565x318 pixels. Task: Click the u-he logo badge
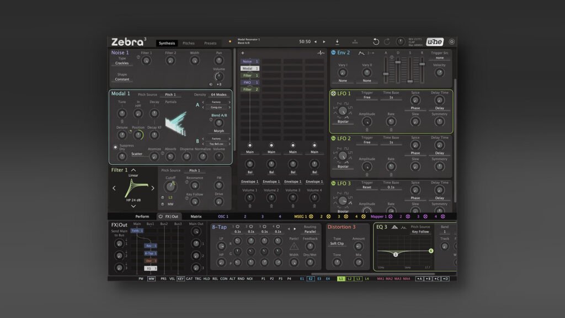click(x=435, y=42)
